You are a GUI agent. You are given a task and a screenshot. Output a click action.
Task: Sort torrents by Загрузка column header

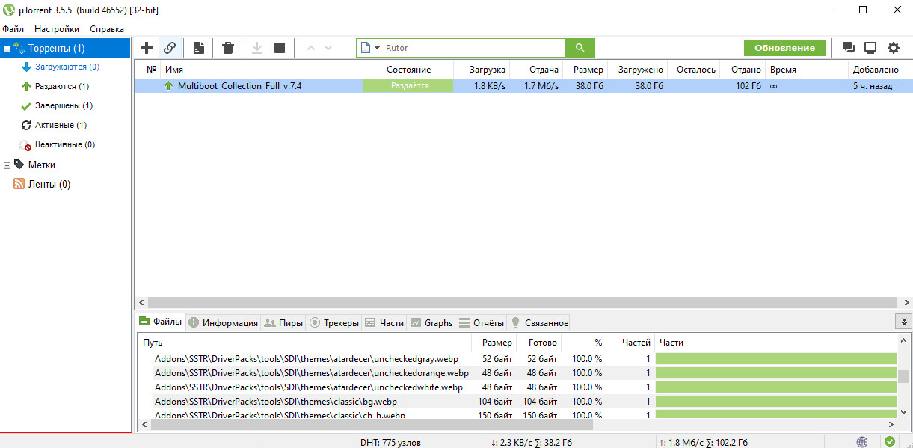point(482,69)
